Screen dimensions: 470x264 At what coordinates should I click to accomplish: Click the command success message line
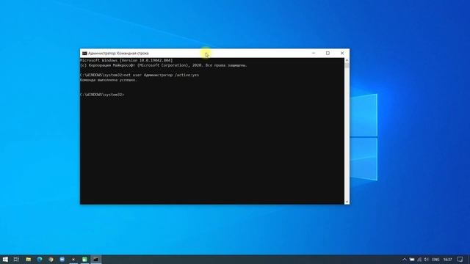coord(109,80)
